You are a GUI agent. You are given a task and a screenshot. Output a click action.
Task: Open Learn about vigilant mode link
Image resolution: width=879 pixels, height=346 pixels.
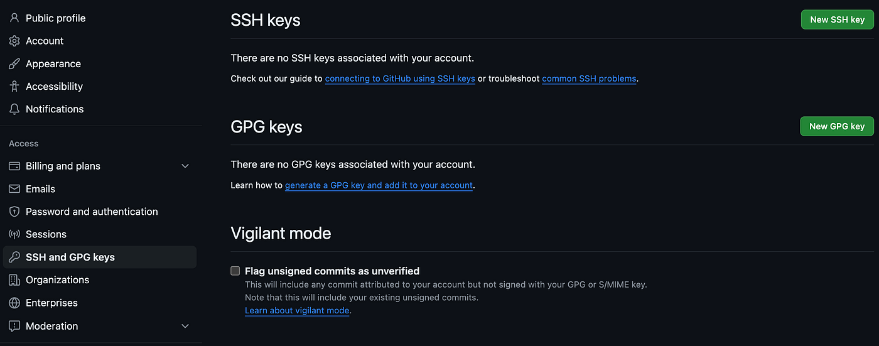[x=297, y=311]
